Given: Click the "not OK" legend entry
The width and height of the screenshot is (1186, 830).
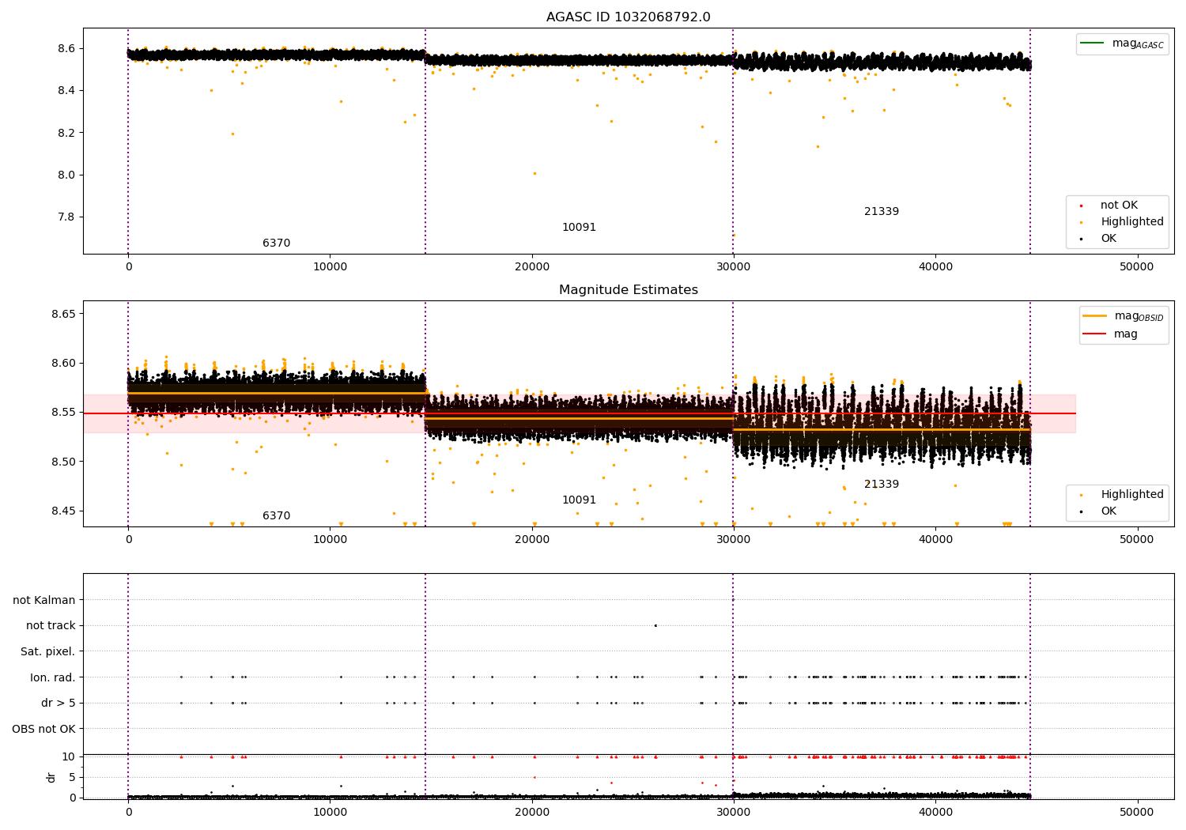Looking at the screenshot, I should click(x=1119, y=206).
